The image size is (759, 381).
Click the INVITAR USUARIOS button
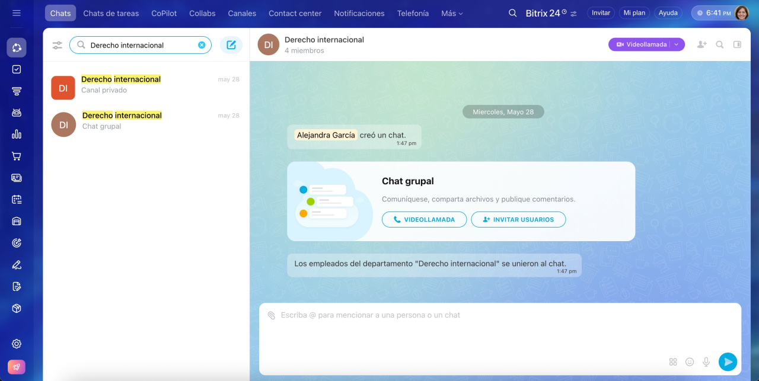click(x=518, y=219)
